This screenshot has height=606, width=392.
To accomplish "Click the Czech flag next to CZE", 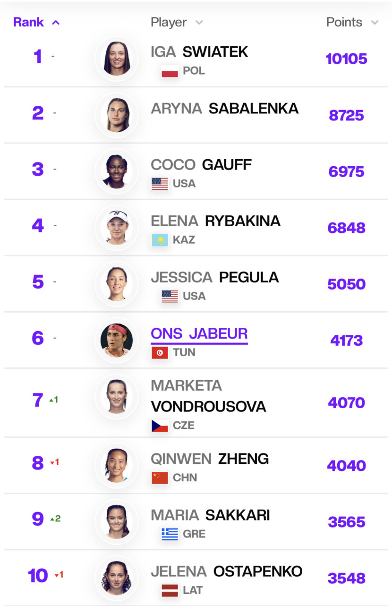I will pos(160,426).
